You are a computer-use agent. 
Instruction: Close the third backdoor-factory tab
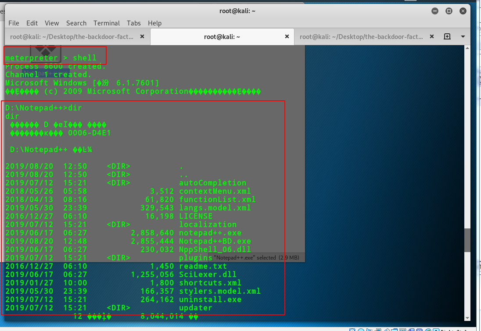(x=431, y=36)
